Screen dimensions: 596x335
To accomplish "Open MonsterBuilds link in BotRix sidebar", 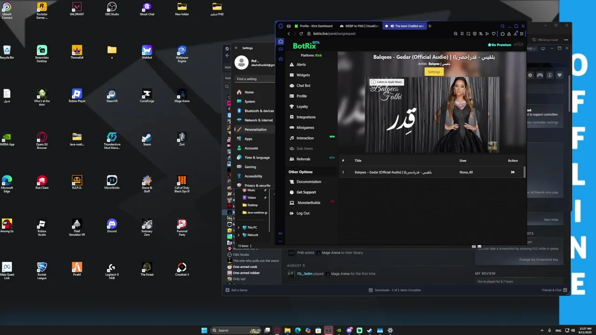I will (305, 203).
